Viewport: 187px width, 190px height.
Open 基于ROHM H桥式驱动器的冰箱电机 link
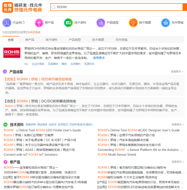coord(41,177)
